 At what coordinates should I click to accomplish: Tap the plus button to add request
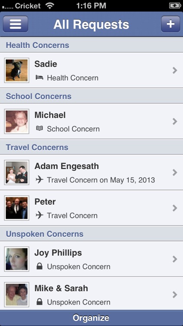(170, 24)
